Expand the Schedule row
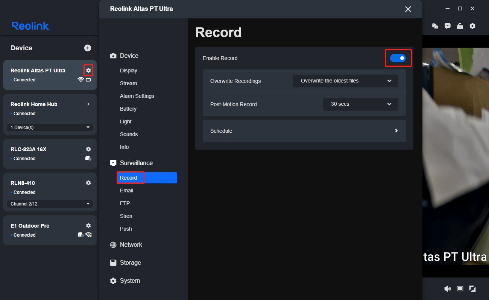This screenshot has height=300, width=489. (304, 131)
